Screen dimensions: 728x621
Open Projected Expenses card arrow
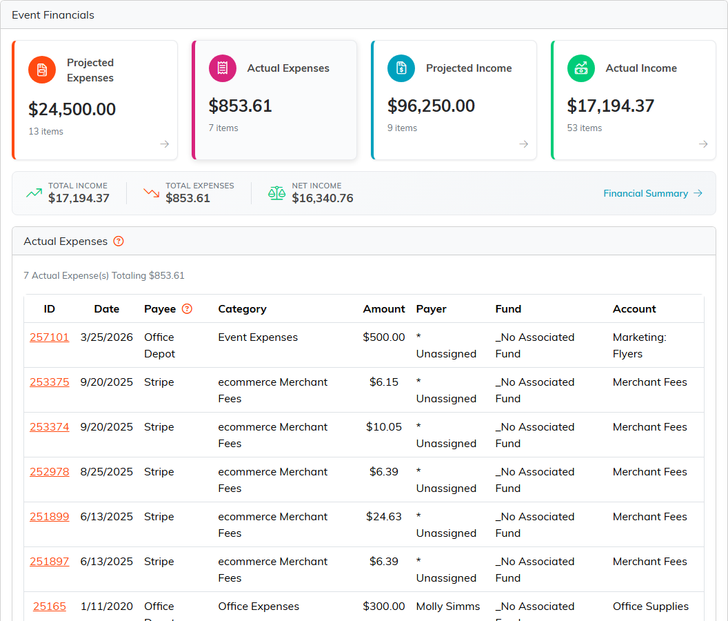tap(164, 144)
